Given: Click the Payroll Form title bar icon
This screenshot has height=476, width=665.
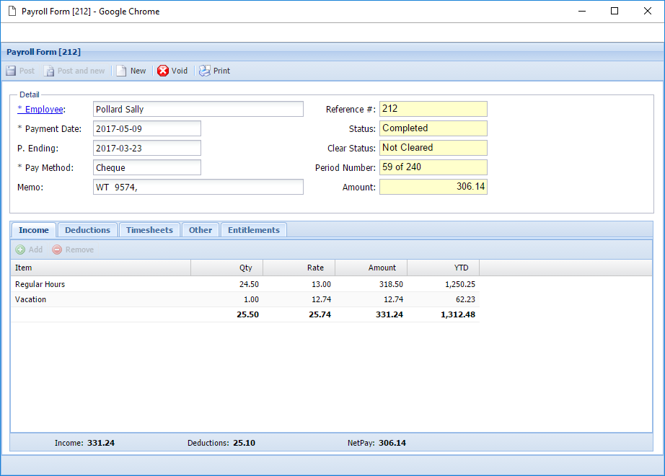Looking at the screenshot, I should [x=10, y=11].
